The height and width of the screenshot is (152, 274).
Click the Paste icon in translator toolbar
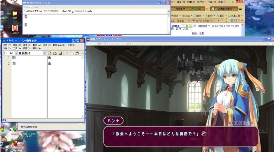[77, 53]
